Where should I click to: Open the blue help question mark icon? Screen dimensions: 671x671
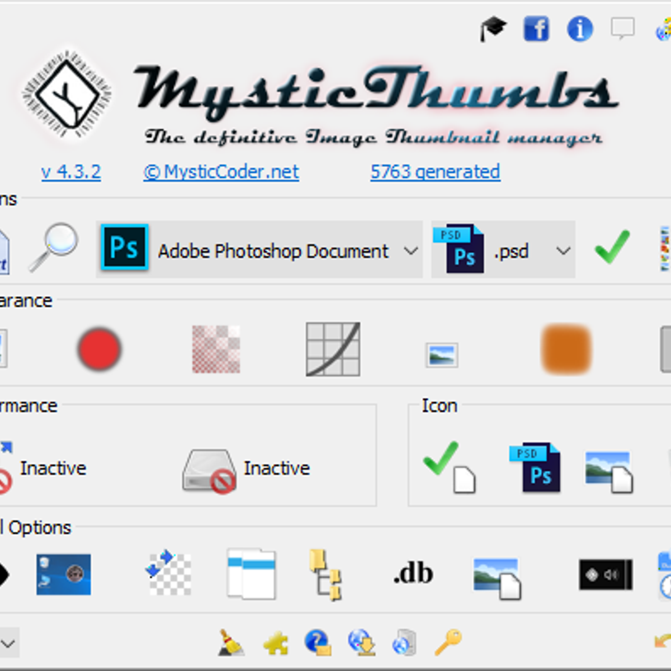[x=318, y=642]
